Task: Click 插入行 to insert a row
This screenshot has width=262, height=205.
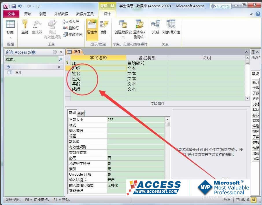Action: click(71, 22)
